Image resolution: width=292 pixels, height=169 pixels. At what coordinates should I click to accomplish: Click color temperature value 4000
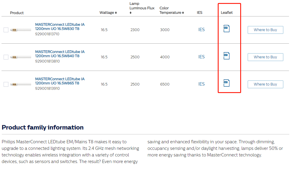[x=165, y=57]
